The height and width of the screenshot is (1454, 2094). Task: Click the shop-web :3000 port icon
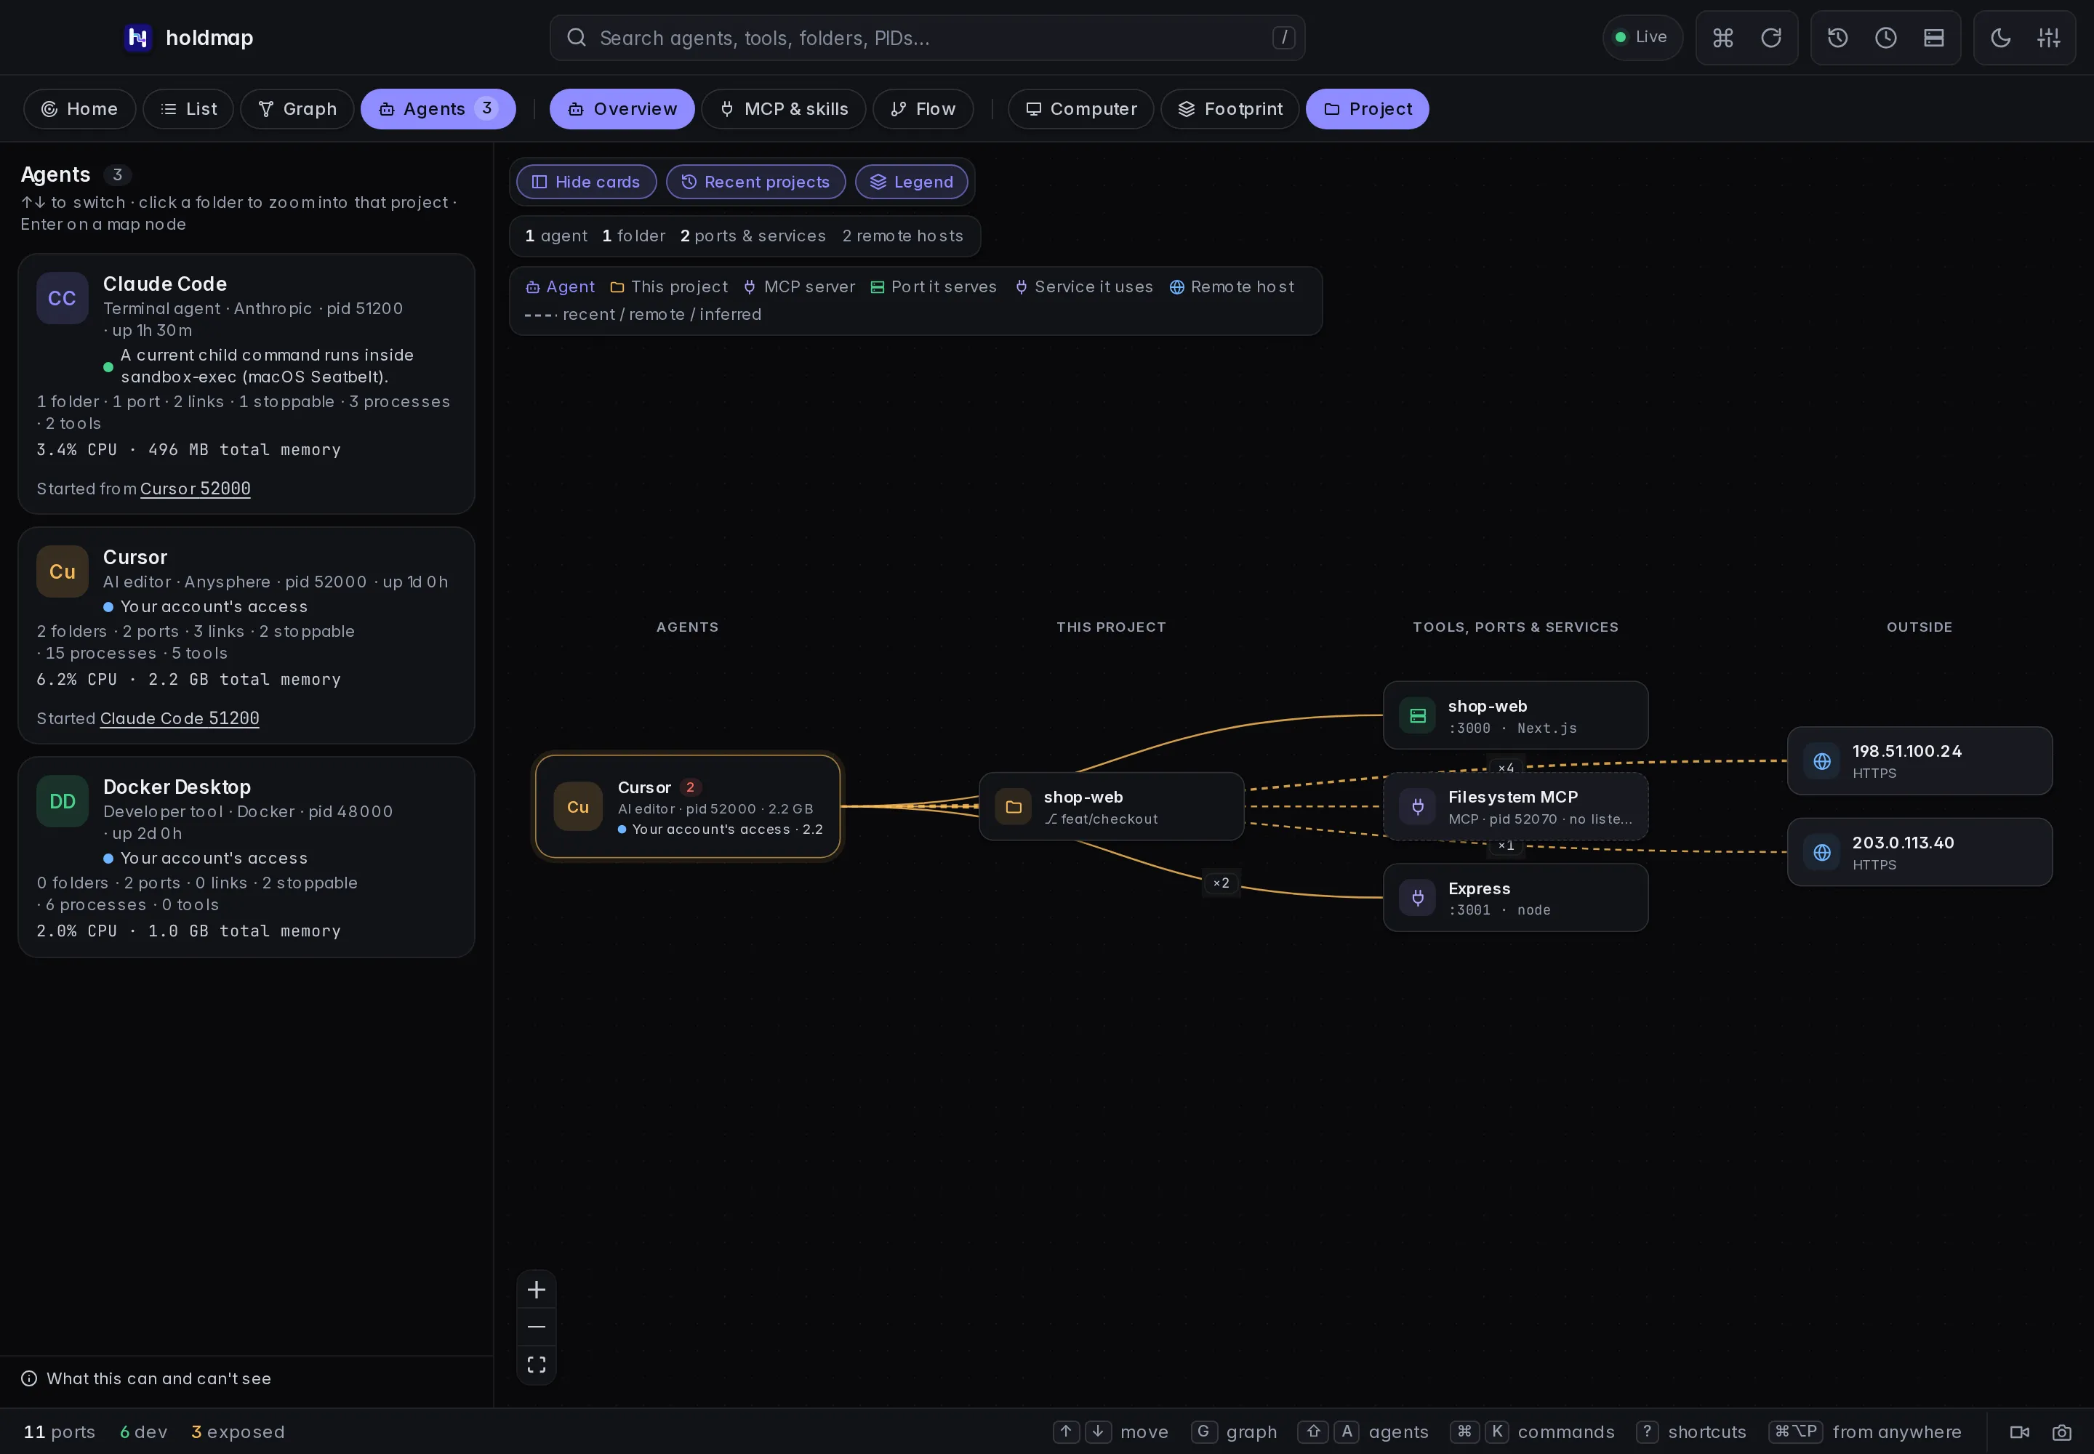pos(1417,715)
